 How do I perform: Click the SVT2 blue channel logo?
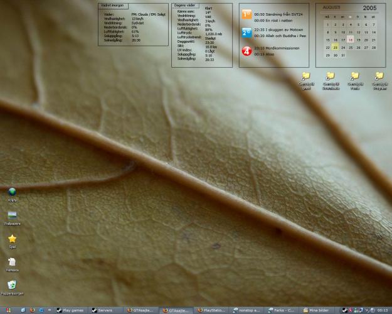click(246, 32)
